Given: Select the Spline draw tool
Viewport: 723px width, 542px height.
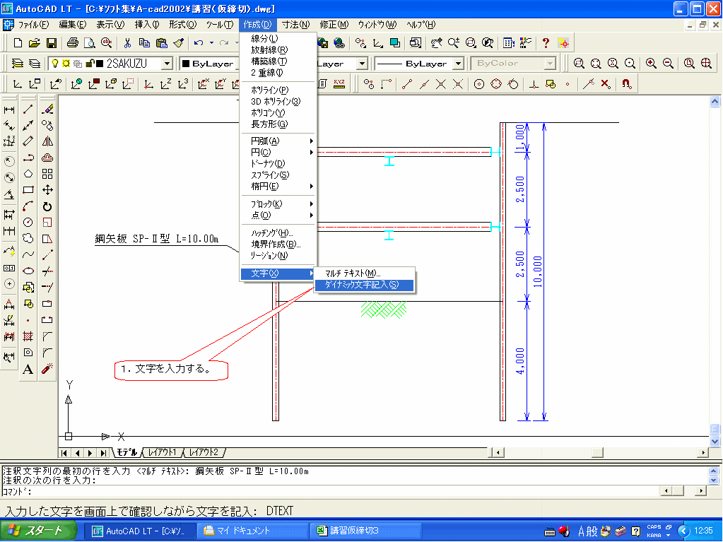Looking at the screenshot, I should pos(28,254).
